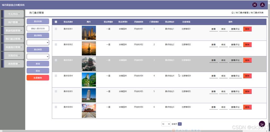
Task: Click the 热门景点列表 breadcrumb text
Action: pyautogui.click(x=257, y=13)
